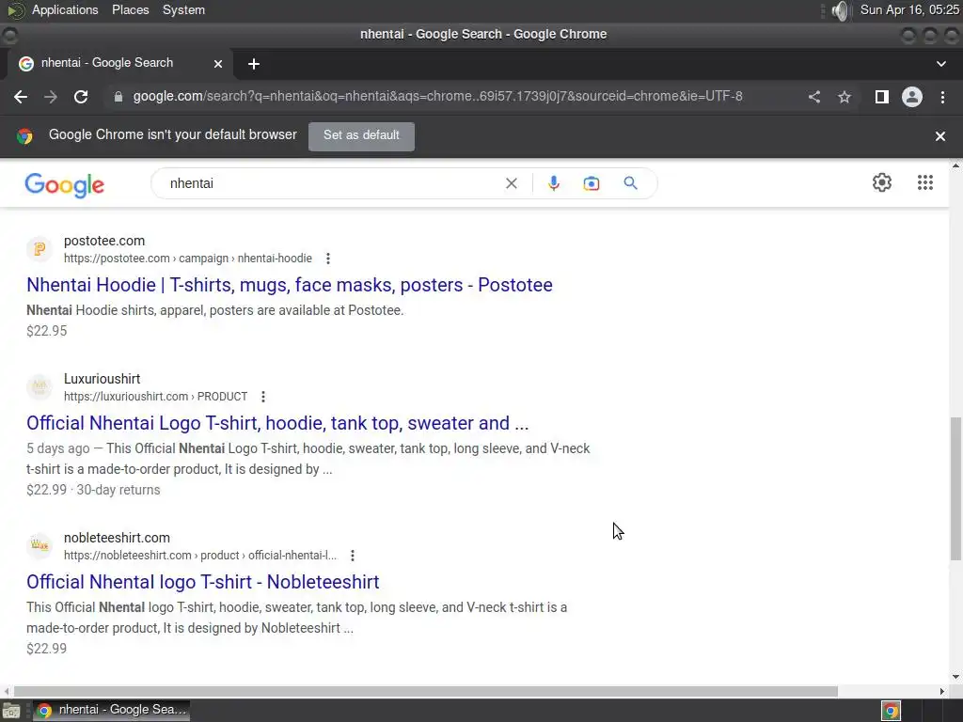Open the Nhentai Hoodie Postotee link
The width and height of the screenshot is (963, 722).
pos(290,285)
